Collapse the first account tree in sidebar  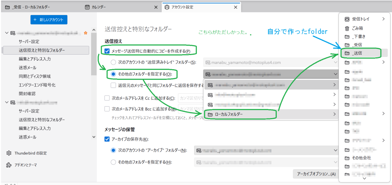(7, 33)
